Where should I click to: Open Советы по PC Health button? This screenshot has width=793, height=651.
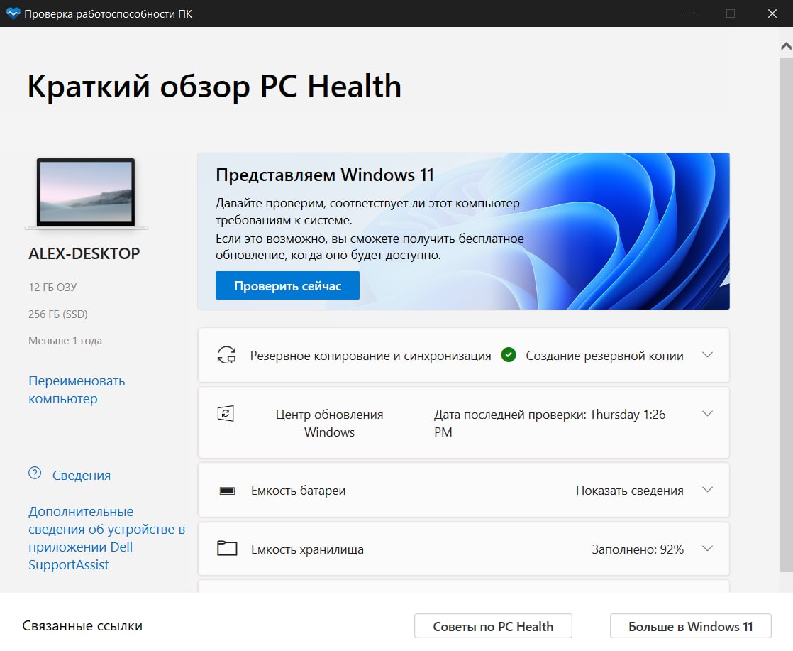click(493, 626)
